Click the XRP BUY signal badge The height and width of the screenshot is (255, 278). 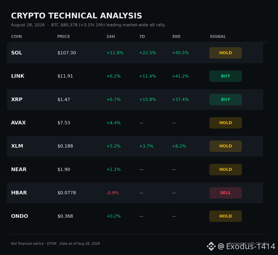(x=225, y=99)
